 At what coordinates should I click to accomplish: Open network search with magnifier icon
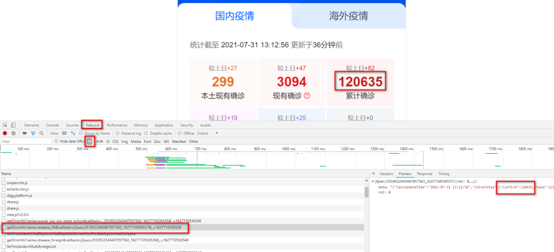pos(42,133)
